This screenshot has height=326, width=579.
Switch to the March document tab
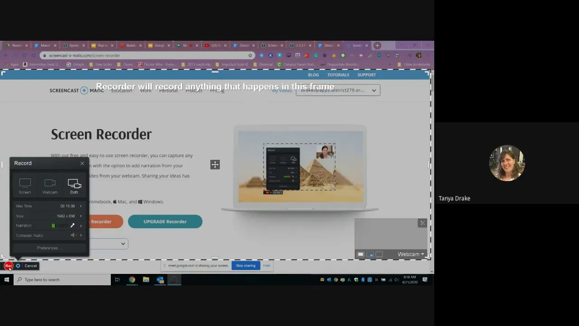tap(45, 45)
